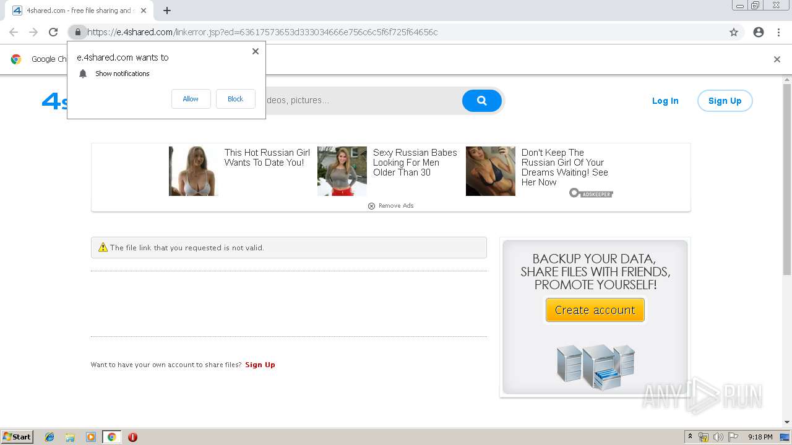Click the yellow warning icon in error message
Screen dimensions: 792x445
pyautogui.click(x=103, y=247)
